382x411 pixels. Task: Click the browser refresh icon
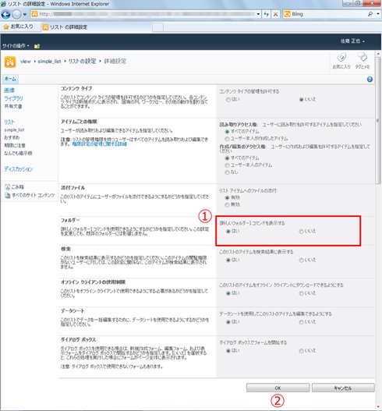coord(266,14)
